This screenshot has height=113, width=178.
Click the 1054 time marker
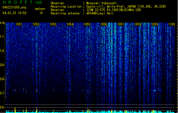point(70,24)
